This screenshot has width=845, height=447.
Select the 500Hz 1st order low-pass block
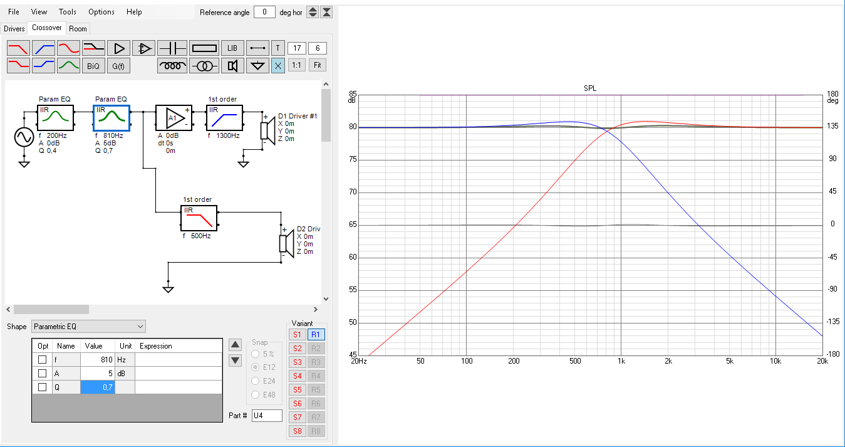tap(199, 218)
